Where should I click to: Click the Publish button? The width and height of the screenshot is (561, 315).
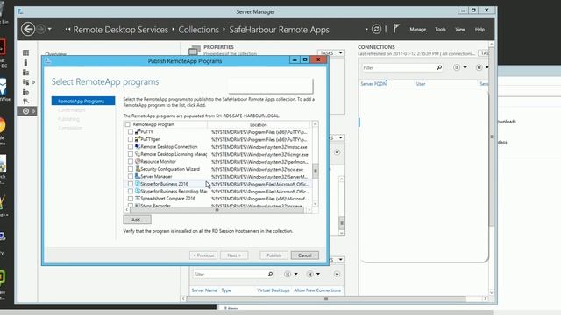pos(273,255)
